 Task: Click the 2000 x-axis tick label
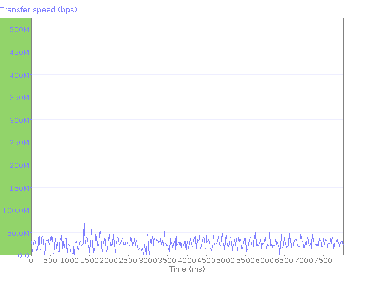pos(109,261)
